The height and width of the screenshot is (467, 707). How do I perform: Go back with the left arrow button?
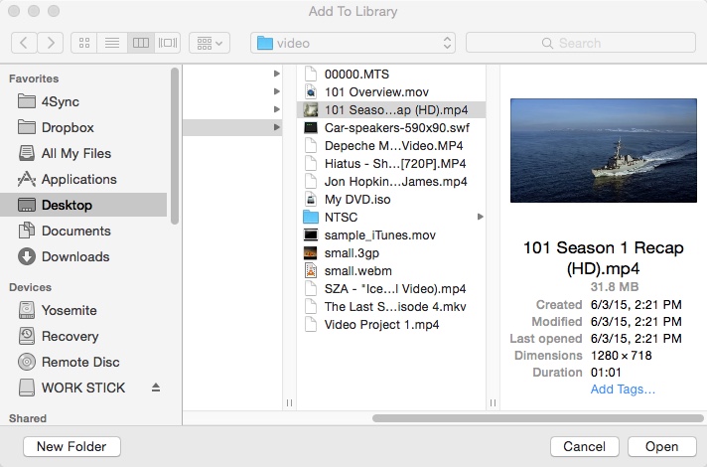(24, 43)
